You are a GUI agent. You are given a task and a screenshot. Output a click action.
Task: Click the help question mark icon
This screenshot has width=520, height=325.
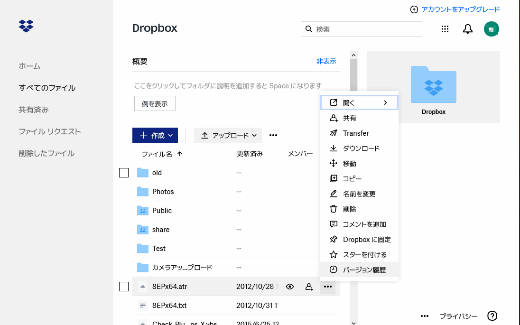[492, 316]
